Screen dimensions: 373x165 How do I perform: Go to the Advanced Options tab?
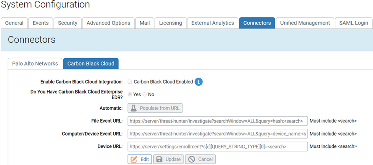[108, 23]
